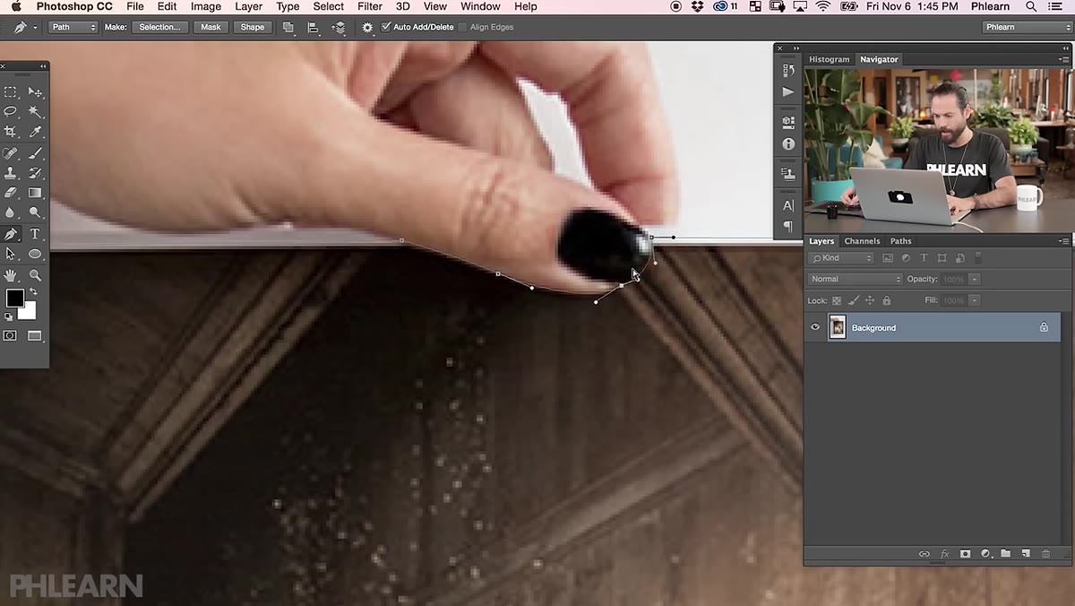Open the Layer menu
The image size is (1075, 606).
[x=248, y=6]
